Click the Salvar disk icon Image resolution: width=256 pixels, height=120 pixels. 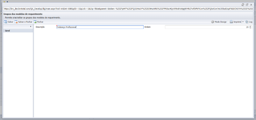click(5, 22)
